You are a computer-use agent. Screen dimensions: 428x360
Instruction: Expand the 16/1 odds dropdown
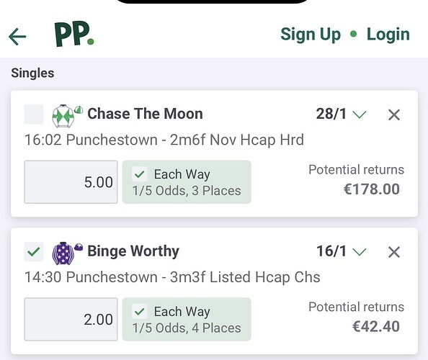coord(342,251)
